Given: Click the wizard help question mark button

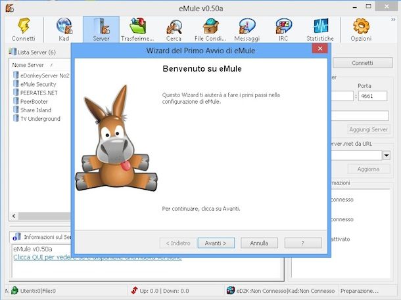Looking at the screenshot, I should pos(303,243).
